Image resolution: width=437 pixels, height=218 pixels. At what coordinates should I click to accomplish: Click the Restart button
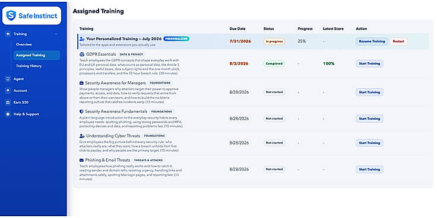click(398, 41)
